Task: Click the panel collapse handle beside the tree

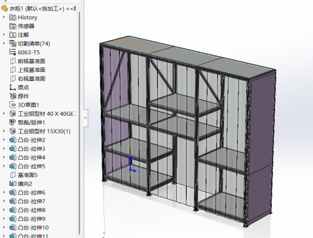Action: 86,118
